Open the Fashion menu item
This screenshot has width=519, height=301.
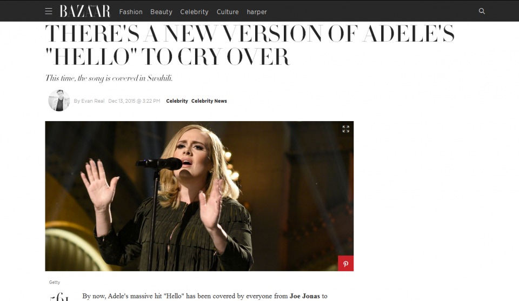[131, 12]
